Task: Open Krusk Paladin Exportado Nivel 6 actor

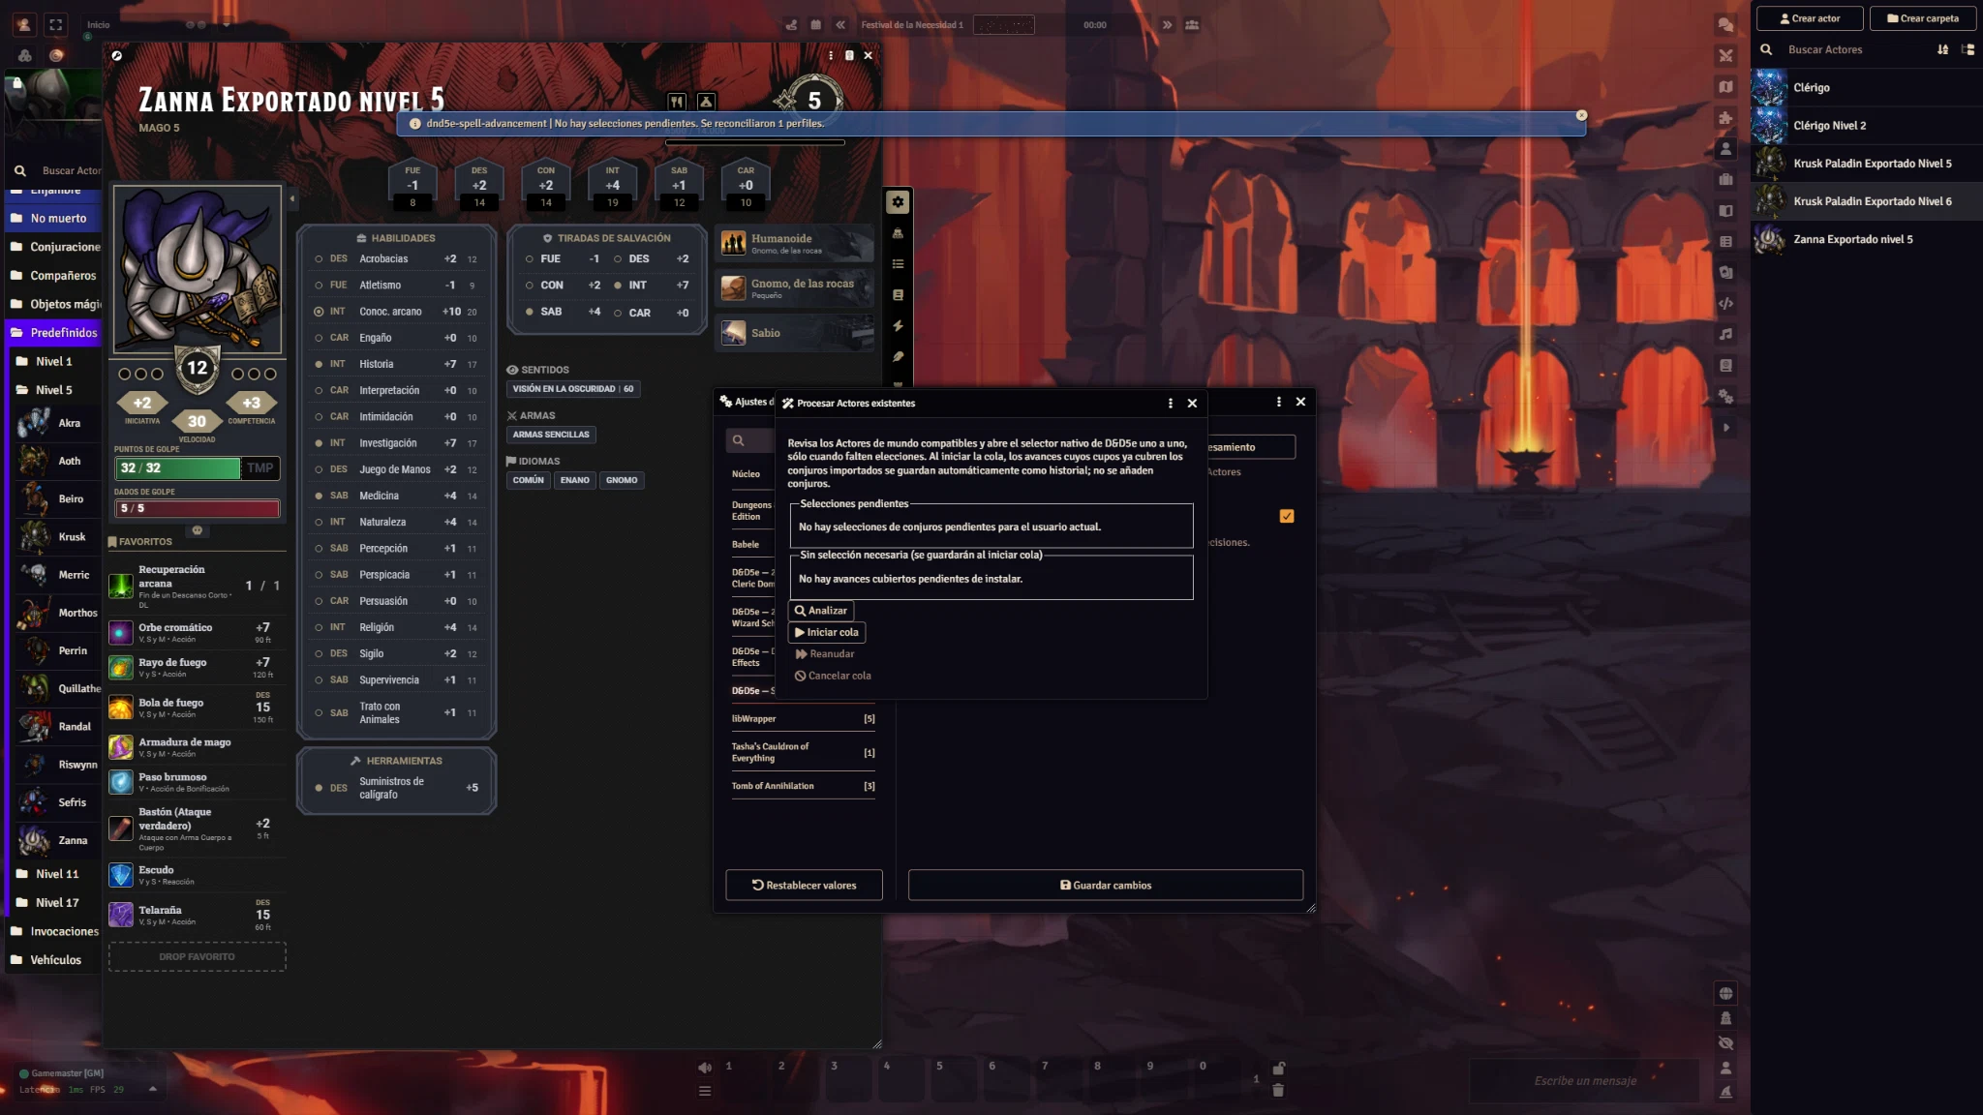Action: pyautogui.click(x=1866, y=202)
